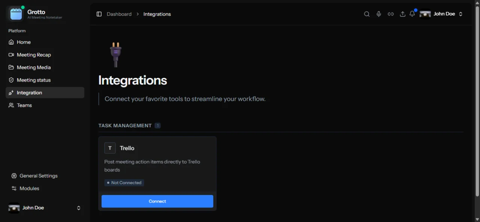Viewport: 480px width, 222px height.
Task: Click the upload share icon
Action: [402, 14]
